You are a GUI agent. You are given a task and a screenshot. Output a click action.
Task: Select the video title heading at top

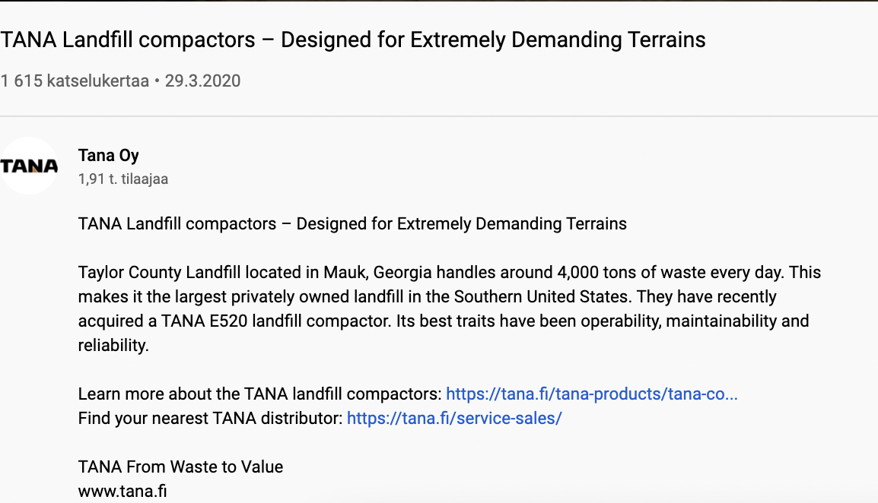click(x=353, y=40)
